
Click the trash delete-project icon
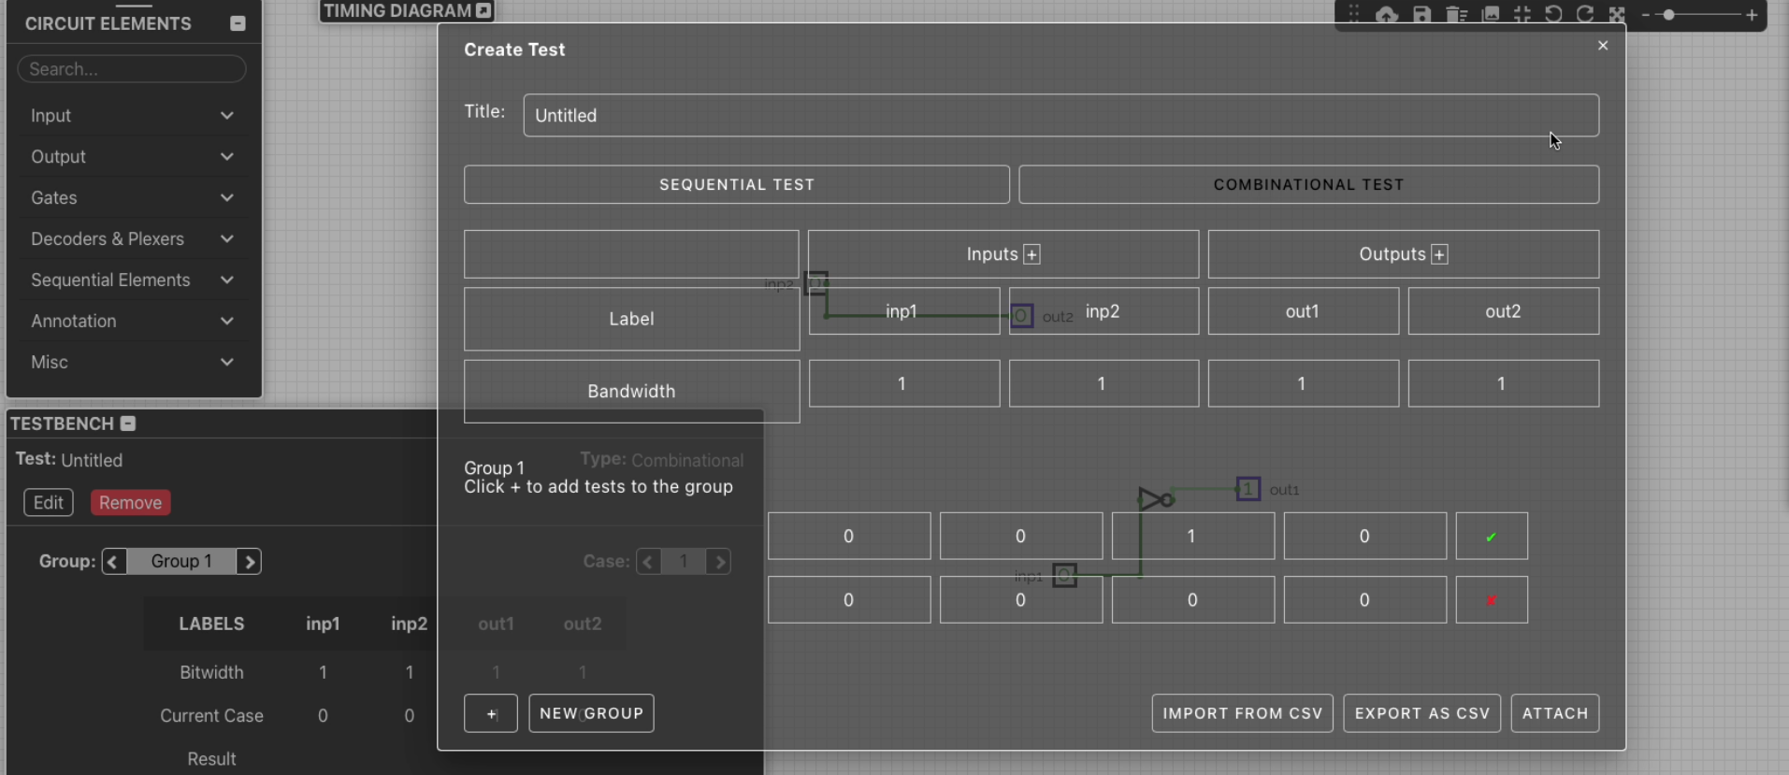pyautogui.click(x=1455, y=14)
